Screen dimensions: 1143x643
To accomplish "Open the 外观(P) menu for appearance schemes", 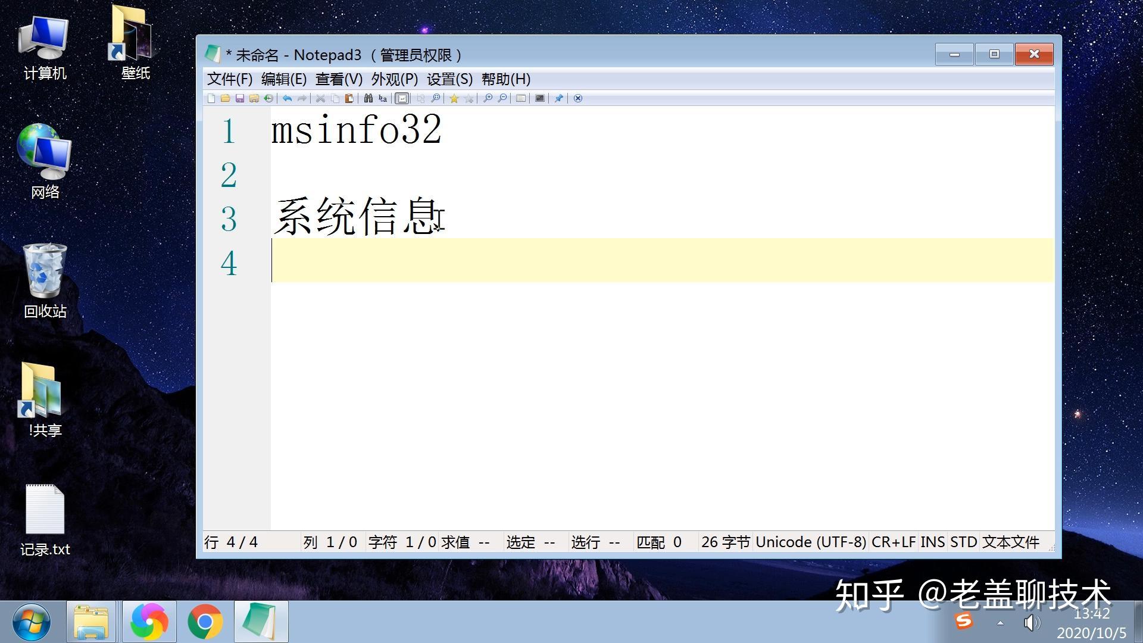I will (x=394, y=79).
